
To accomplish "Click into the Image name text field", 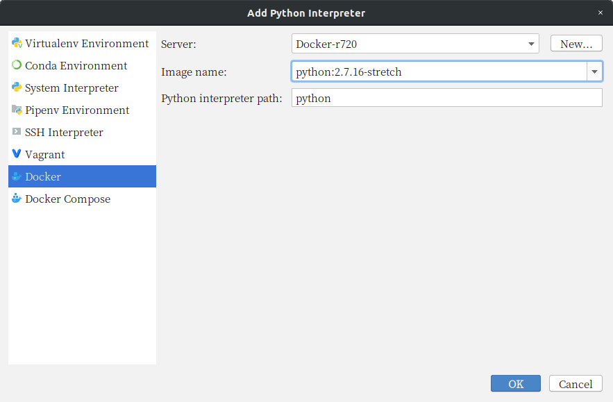I will 439,72.
